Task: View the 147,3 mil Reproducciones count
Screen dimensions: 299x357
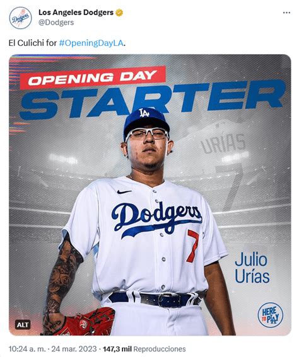Action: click(x=144, y=349)
